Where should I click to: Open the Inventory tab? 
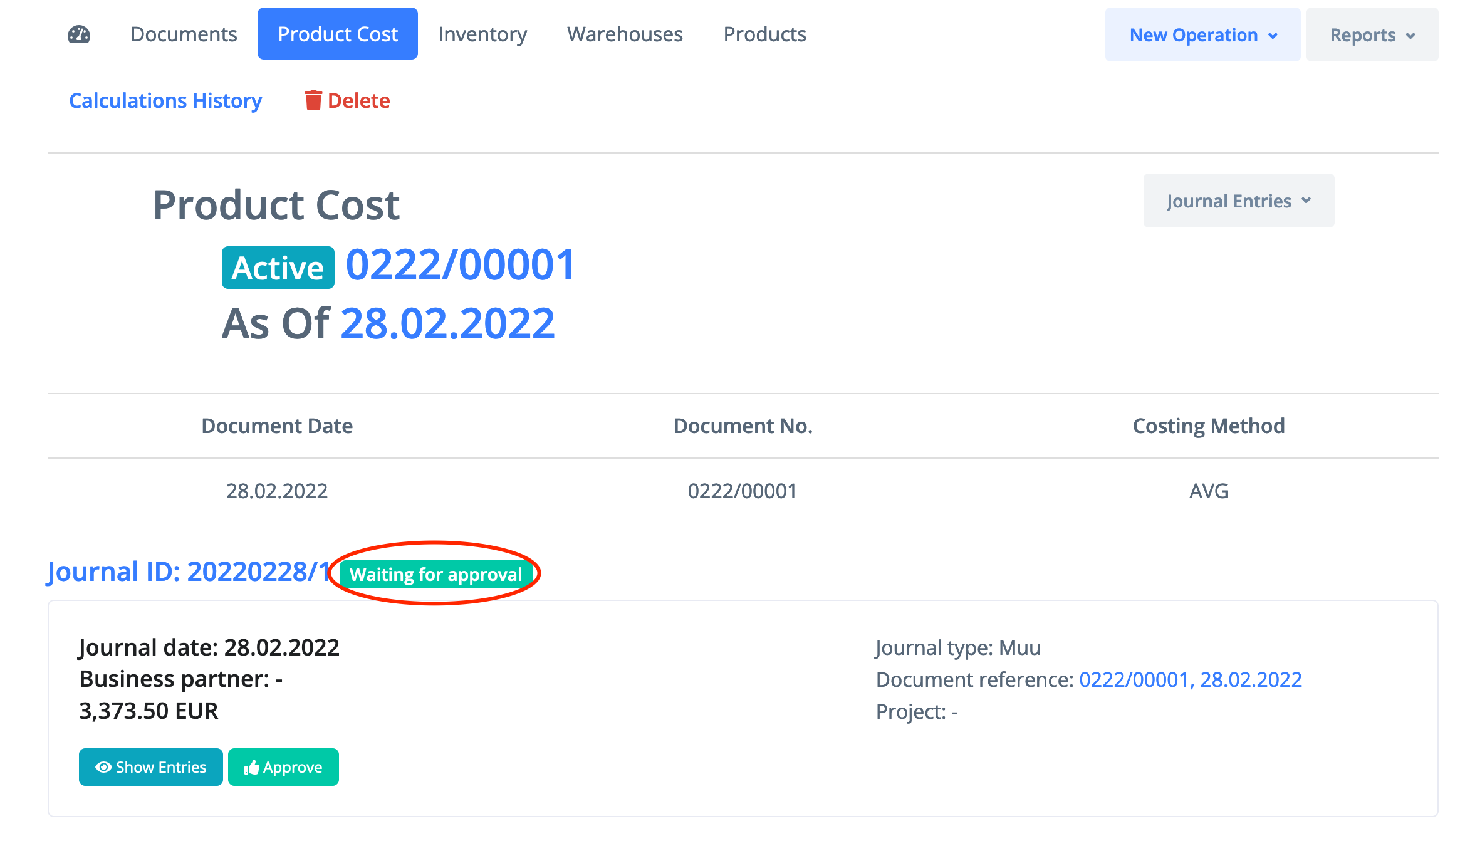coord(482,34)
